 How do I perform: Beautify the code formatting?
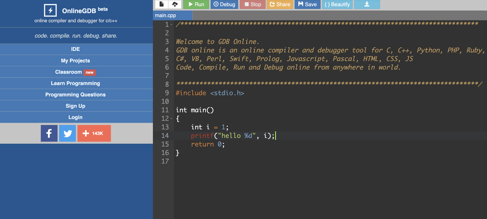point(337,4)
